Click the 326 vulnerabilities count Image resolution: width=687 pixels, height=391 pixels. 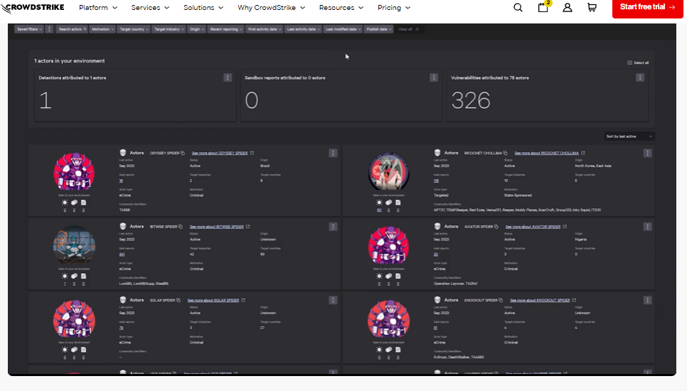pyautogui.click(x=471, y=100)
